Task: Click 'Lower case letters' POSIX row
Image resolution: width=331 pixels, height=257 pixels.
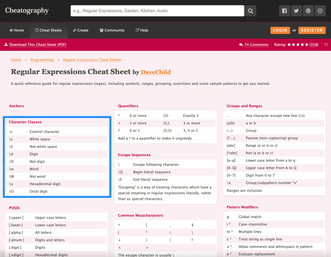Action: tap(57, 225)
